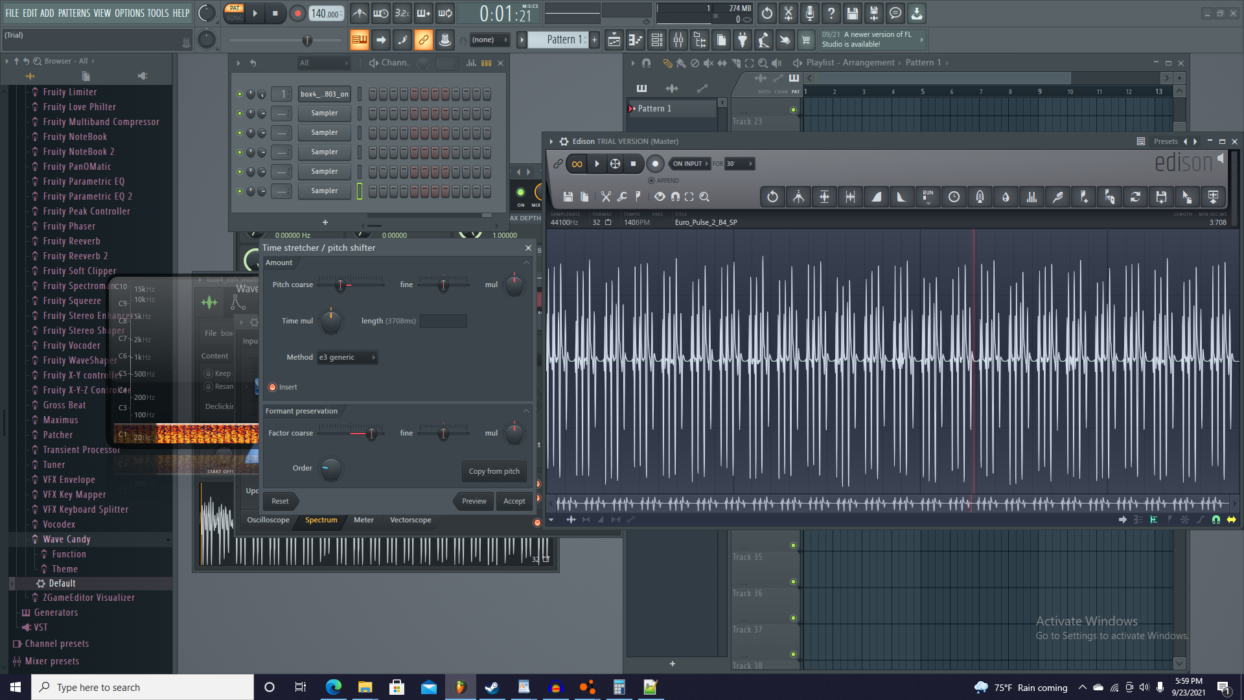Image resolution: width=1244 pixels, height=700 pixels.
Task: Click the help question mark icon
Action: point(831,13)
